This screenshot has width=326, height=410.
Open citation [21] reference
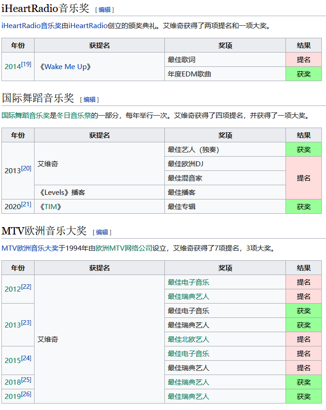[x=26, y=204]
